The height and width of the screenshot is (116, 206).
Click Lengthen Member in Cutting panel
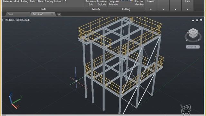[114, 3]
